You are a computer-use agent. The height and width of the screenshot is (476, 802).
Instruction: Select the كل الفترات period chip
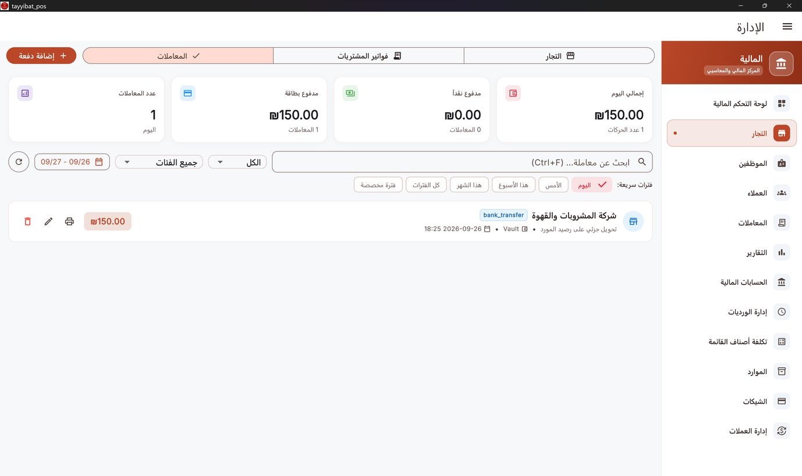426,185
